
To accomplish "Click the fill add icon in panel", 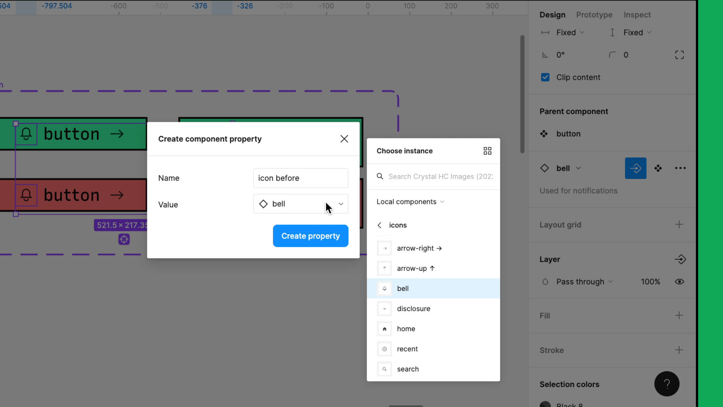I will coord(679,315).
